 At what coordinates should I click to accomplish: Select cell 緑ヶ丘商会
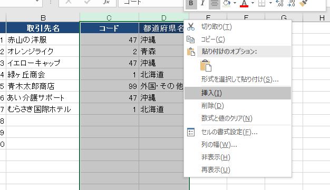(43, 74)
